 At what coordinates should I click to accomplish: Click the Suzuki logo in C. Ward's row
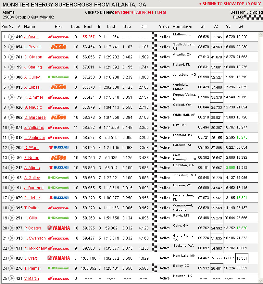point(59,147)
